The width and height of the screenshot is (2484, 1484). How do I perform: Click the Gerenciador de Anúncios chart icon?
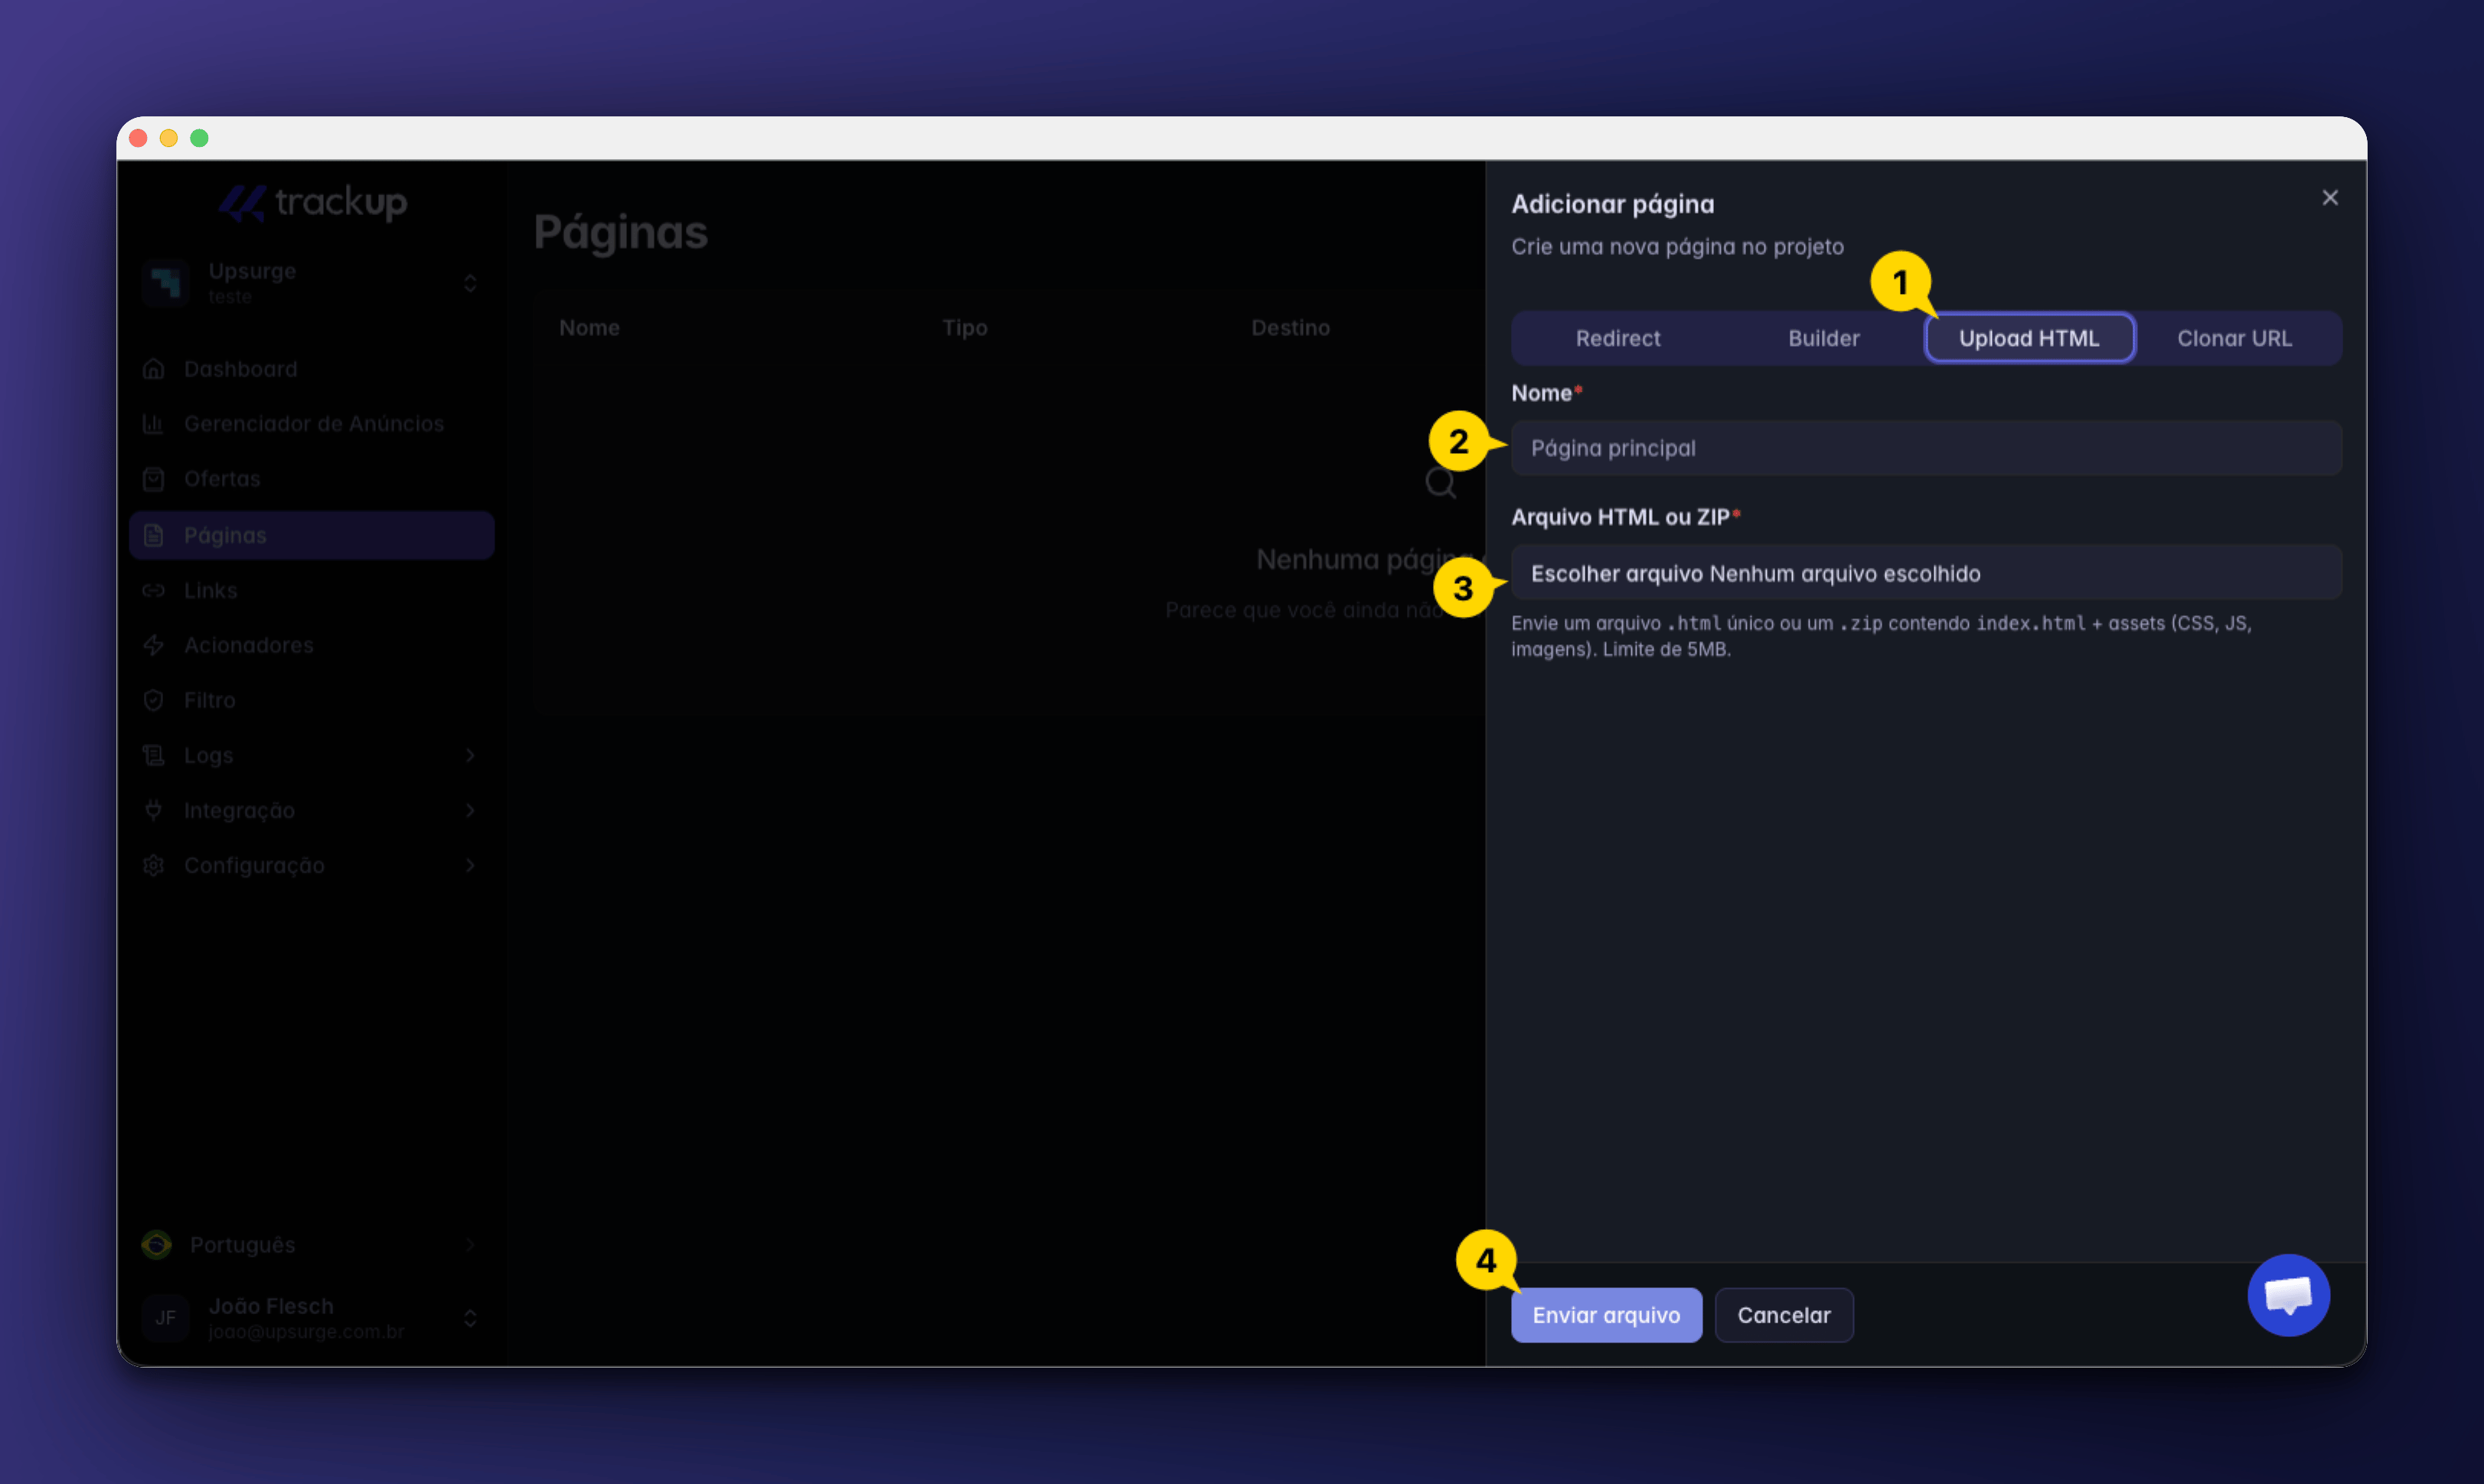point(153,424)
